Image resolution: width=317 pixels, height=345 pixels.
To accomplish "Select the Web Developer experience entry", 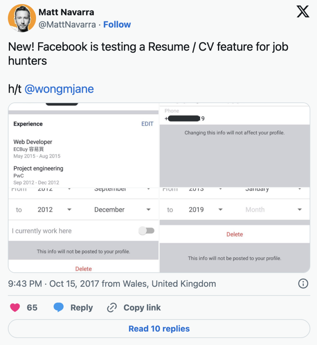I will coord(33,142).
